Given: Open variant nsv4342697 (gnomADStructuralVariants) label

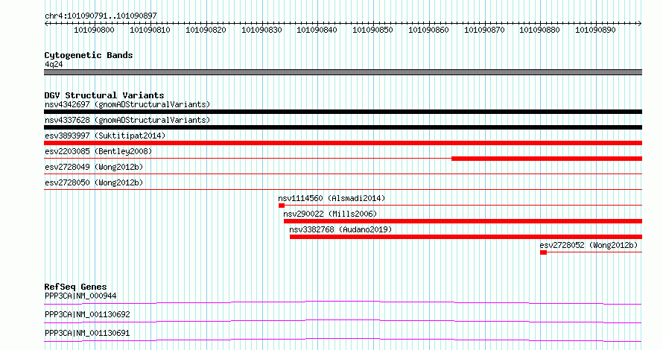Looking at the screenshot, I should pyautogui.click(x=127, y=104).
